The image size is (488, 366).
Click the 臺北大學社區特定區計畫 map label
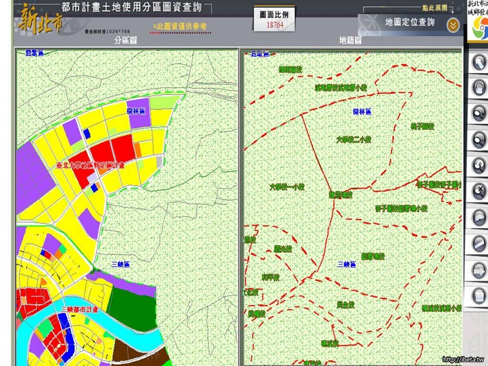(90, 165)
